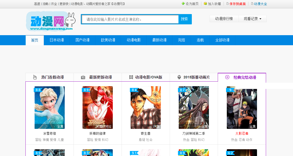This screenshot has width=293, height=156.
Task: Click 设为首页 link
Action: tap(192, 4)
